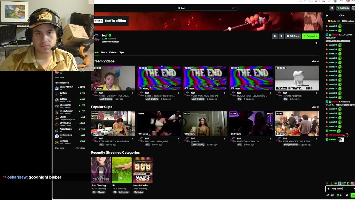This screenshot has width=355, height=200.
Task: Open the gyaattttt clip thumbnail
Action: tap(205, 124)
